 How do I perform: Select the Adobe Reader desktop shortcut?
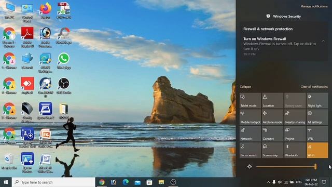click(x=27, y=37)
